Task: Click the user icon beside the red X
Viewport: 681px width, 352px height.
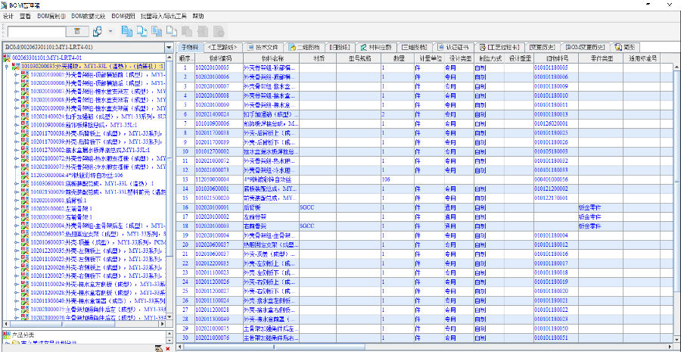Action: pyautogui.click(x=157, y=347)
